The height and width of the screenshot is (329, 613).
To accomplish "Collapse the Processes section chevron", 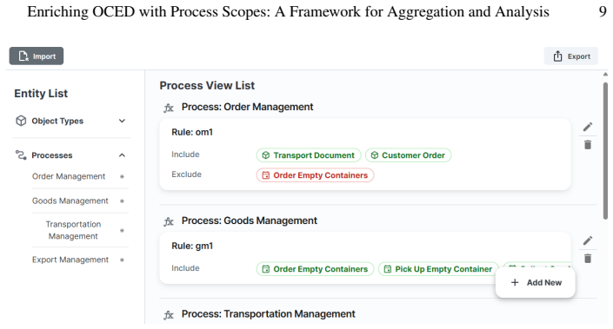I will point(122,155).
